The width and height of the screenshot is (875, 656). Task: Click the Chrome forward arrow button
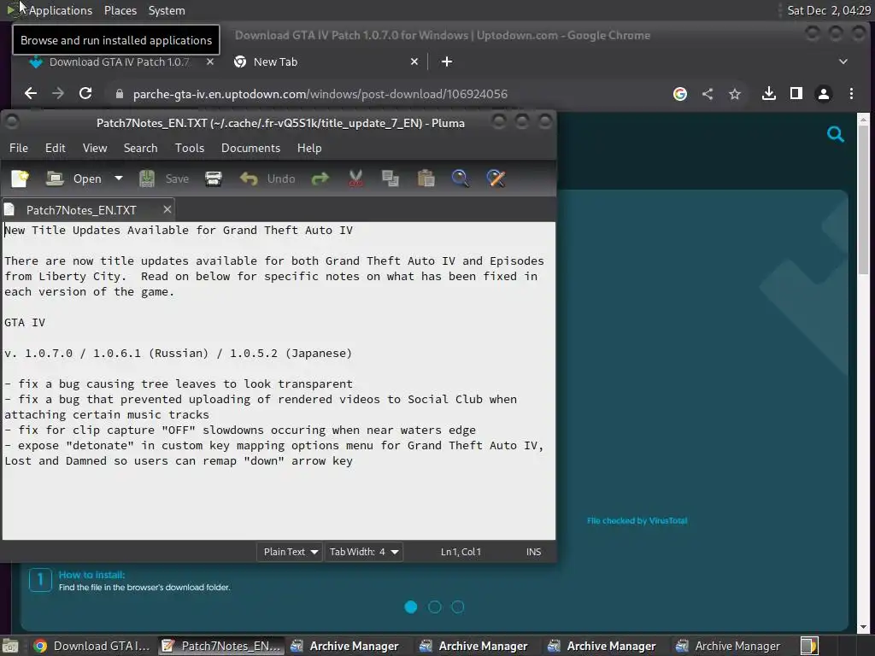click(58, 94)
